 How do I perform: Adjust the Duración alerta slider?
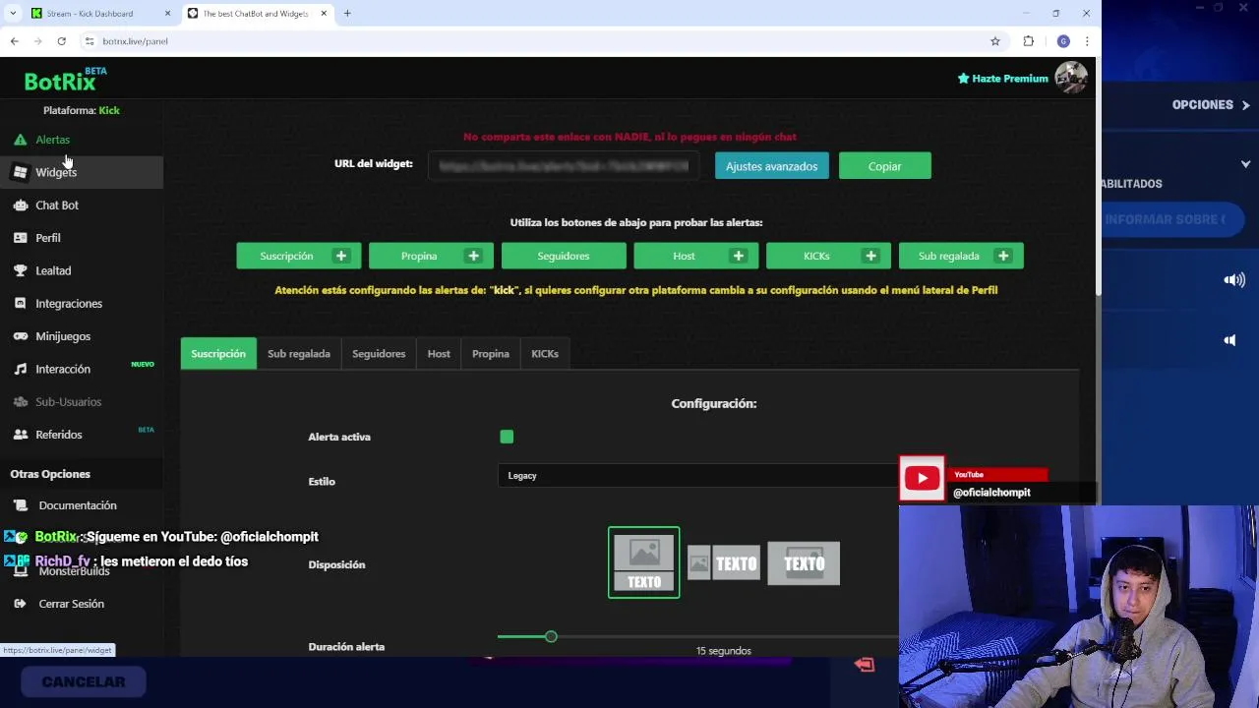[x=551, y=637]
